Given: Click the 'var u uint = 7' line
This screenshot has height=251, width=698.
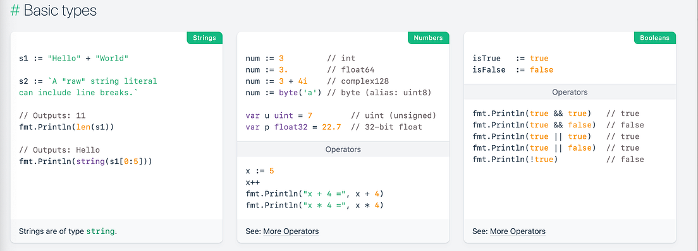Looking at the screenshot, I should coord(341,115).
